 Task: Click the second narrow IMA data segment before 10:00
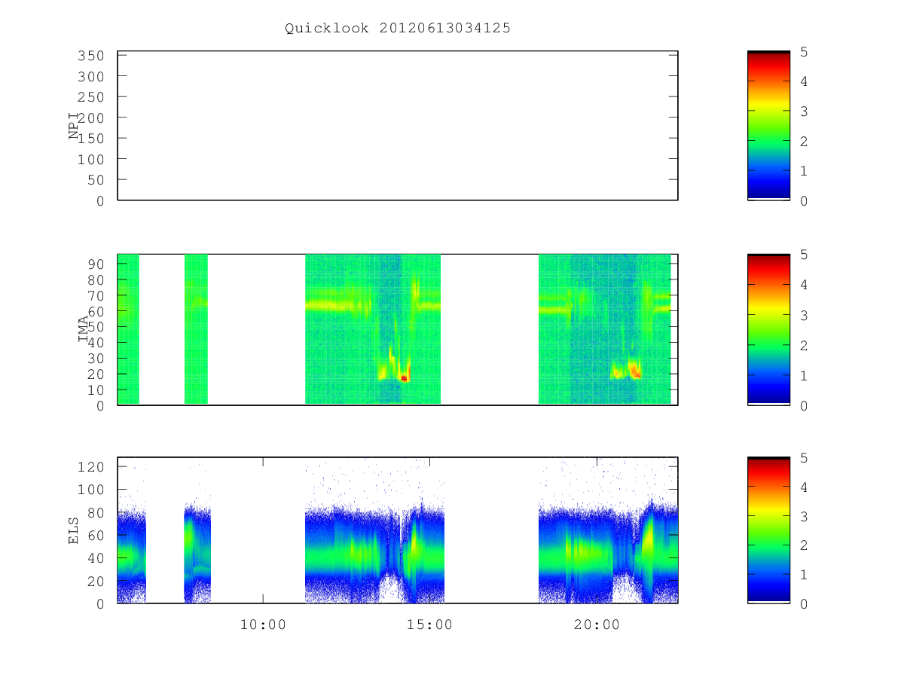[196, 329]
